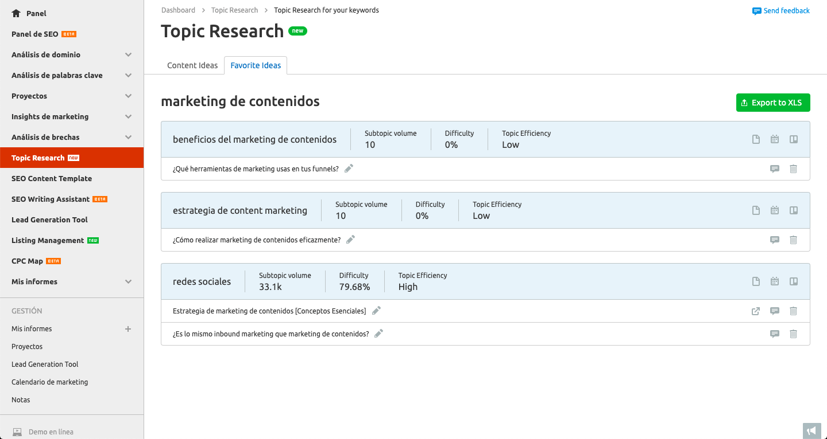
Task: Open external link for Estrategia de marketing article
Action: tap(756, 311)
